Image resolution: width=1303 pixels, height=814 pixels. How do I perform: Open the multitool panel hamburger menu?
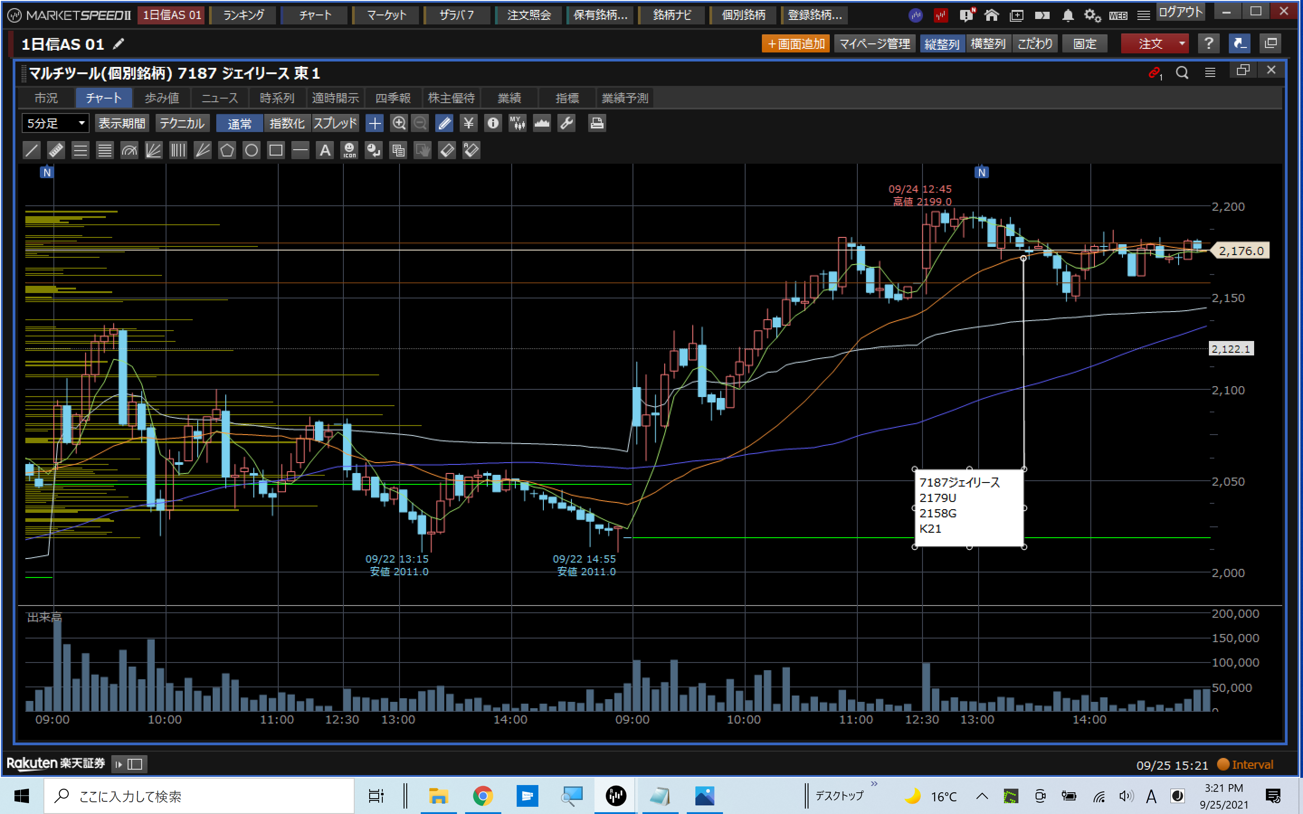tap(1210, 73)
